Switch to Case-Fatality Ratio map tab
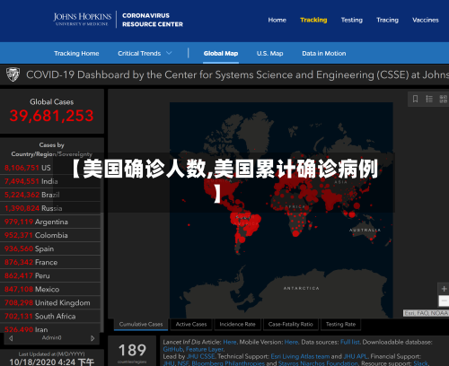This screenshot has width=449, height=366. (x=290, y=324)
